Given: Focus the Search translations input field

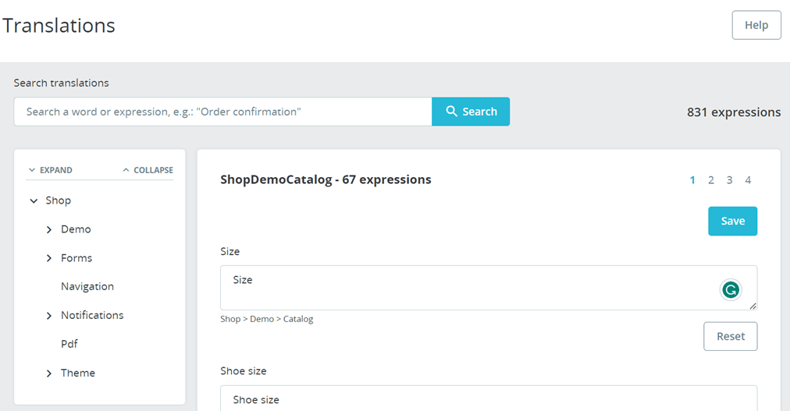Looking at the screenshot, I should click(222, 112).
